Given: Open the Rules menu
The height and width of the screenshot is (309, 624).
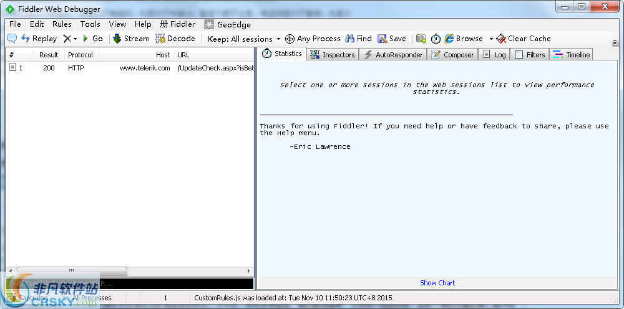Looking at the screenshot, I should click(62, 24).
